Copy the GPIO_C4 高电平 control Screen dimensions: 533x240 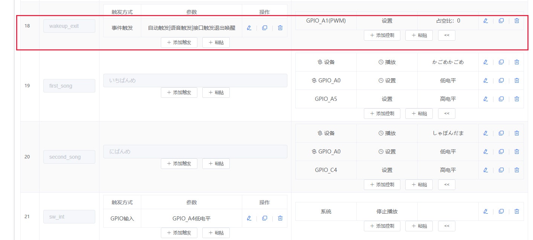tap(501, 170)
